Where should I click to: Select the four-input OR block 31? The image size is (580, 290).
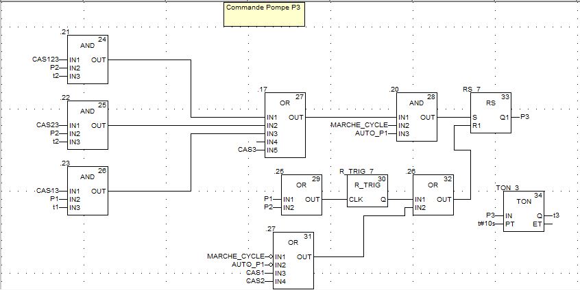pyautogui.click(x=293, y=261)
